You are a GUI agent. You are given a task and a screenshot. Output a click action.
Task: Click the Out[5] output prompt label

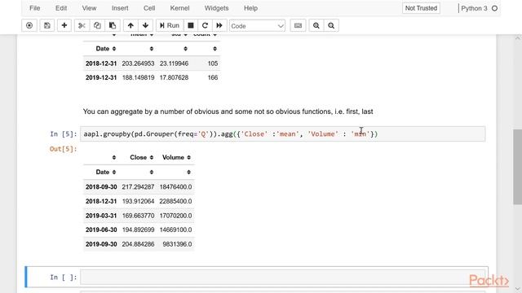[x=64, y=149]
